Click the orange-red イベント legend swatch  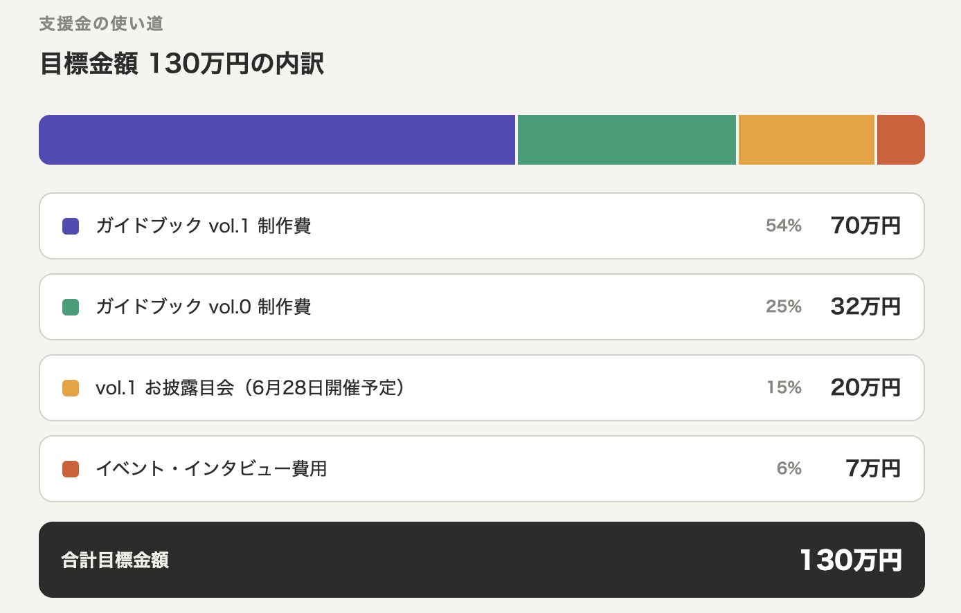[x=71, y=469]
